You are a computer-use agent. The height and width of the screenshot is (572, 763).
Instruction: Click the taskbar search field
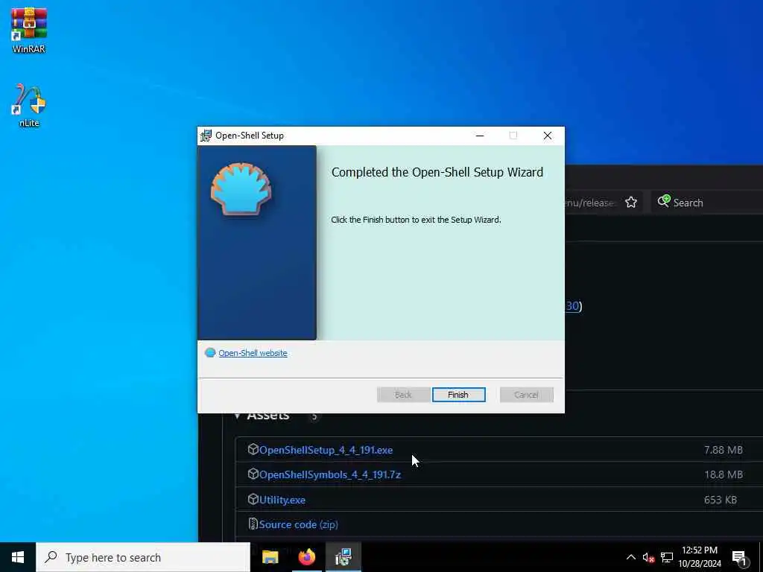[143, 557]
